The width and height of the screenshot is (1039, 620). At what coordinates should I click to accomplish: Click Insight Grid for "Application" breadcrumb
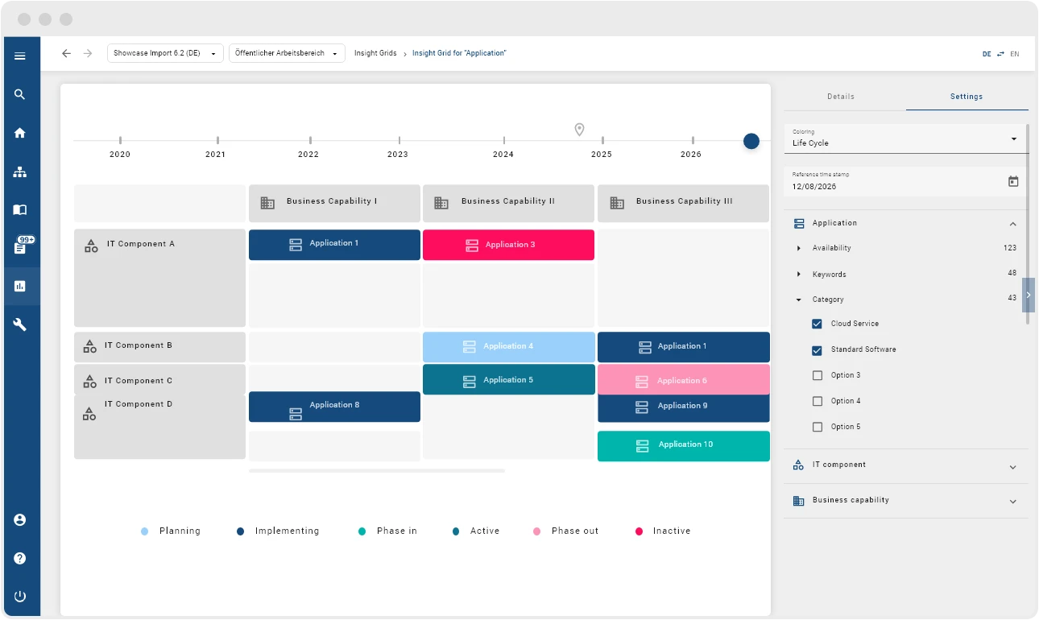(459, 53)
